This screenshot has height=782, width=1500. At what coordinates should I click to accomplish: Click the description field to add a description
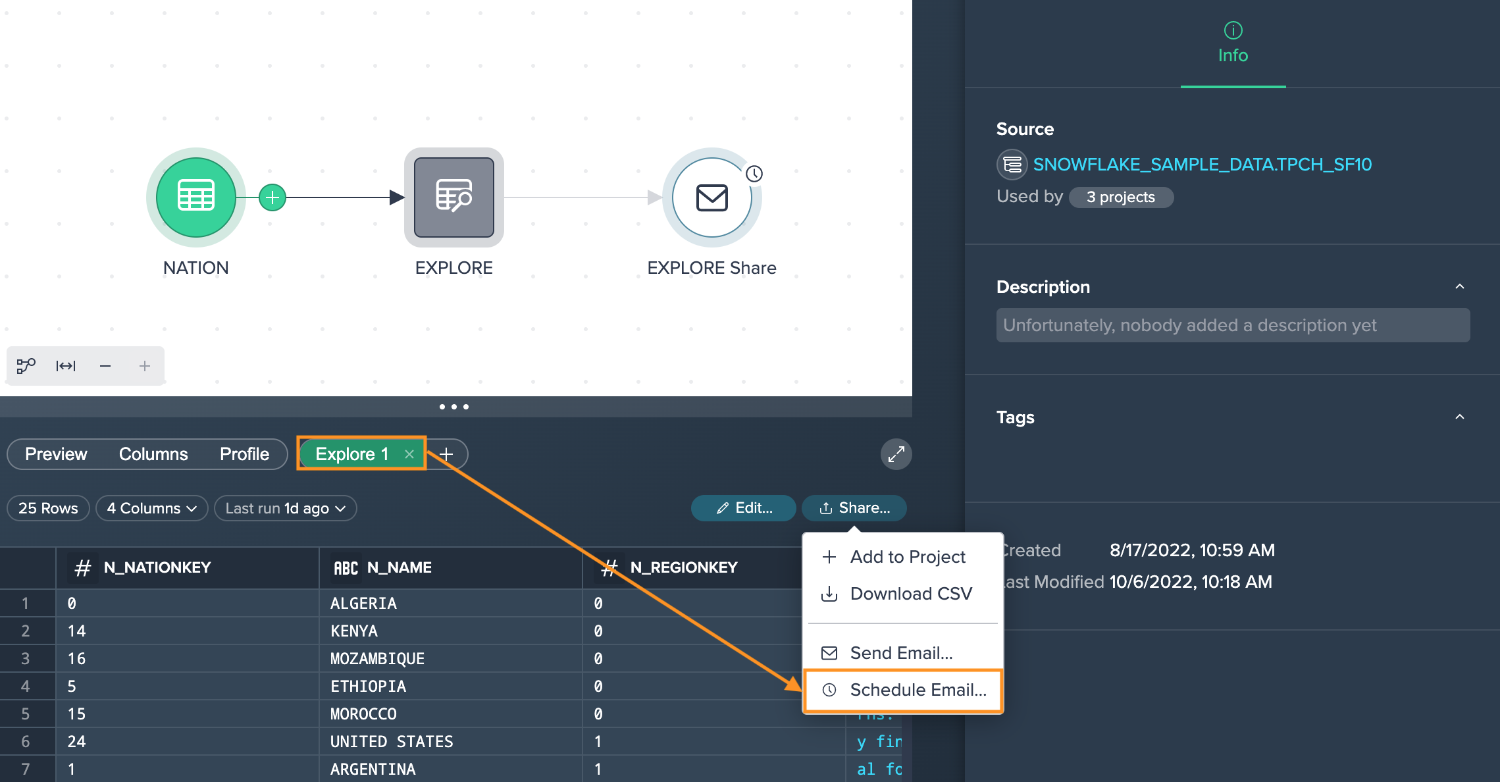tap(1232, 325)
